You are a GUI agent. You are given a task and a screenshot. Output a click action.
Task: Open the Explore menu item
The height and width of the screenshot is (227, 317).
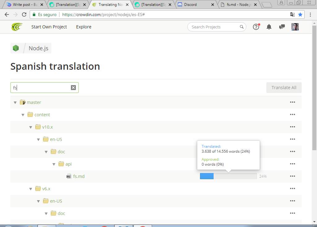(x=84, y=27)
